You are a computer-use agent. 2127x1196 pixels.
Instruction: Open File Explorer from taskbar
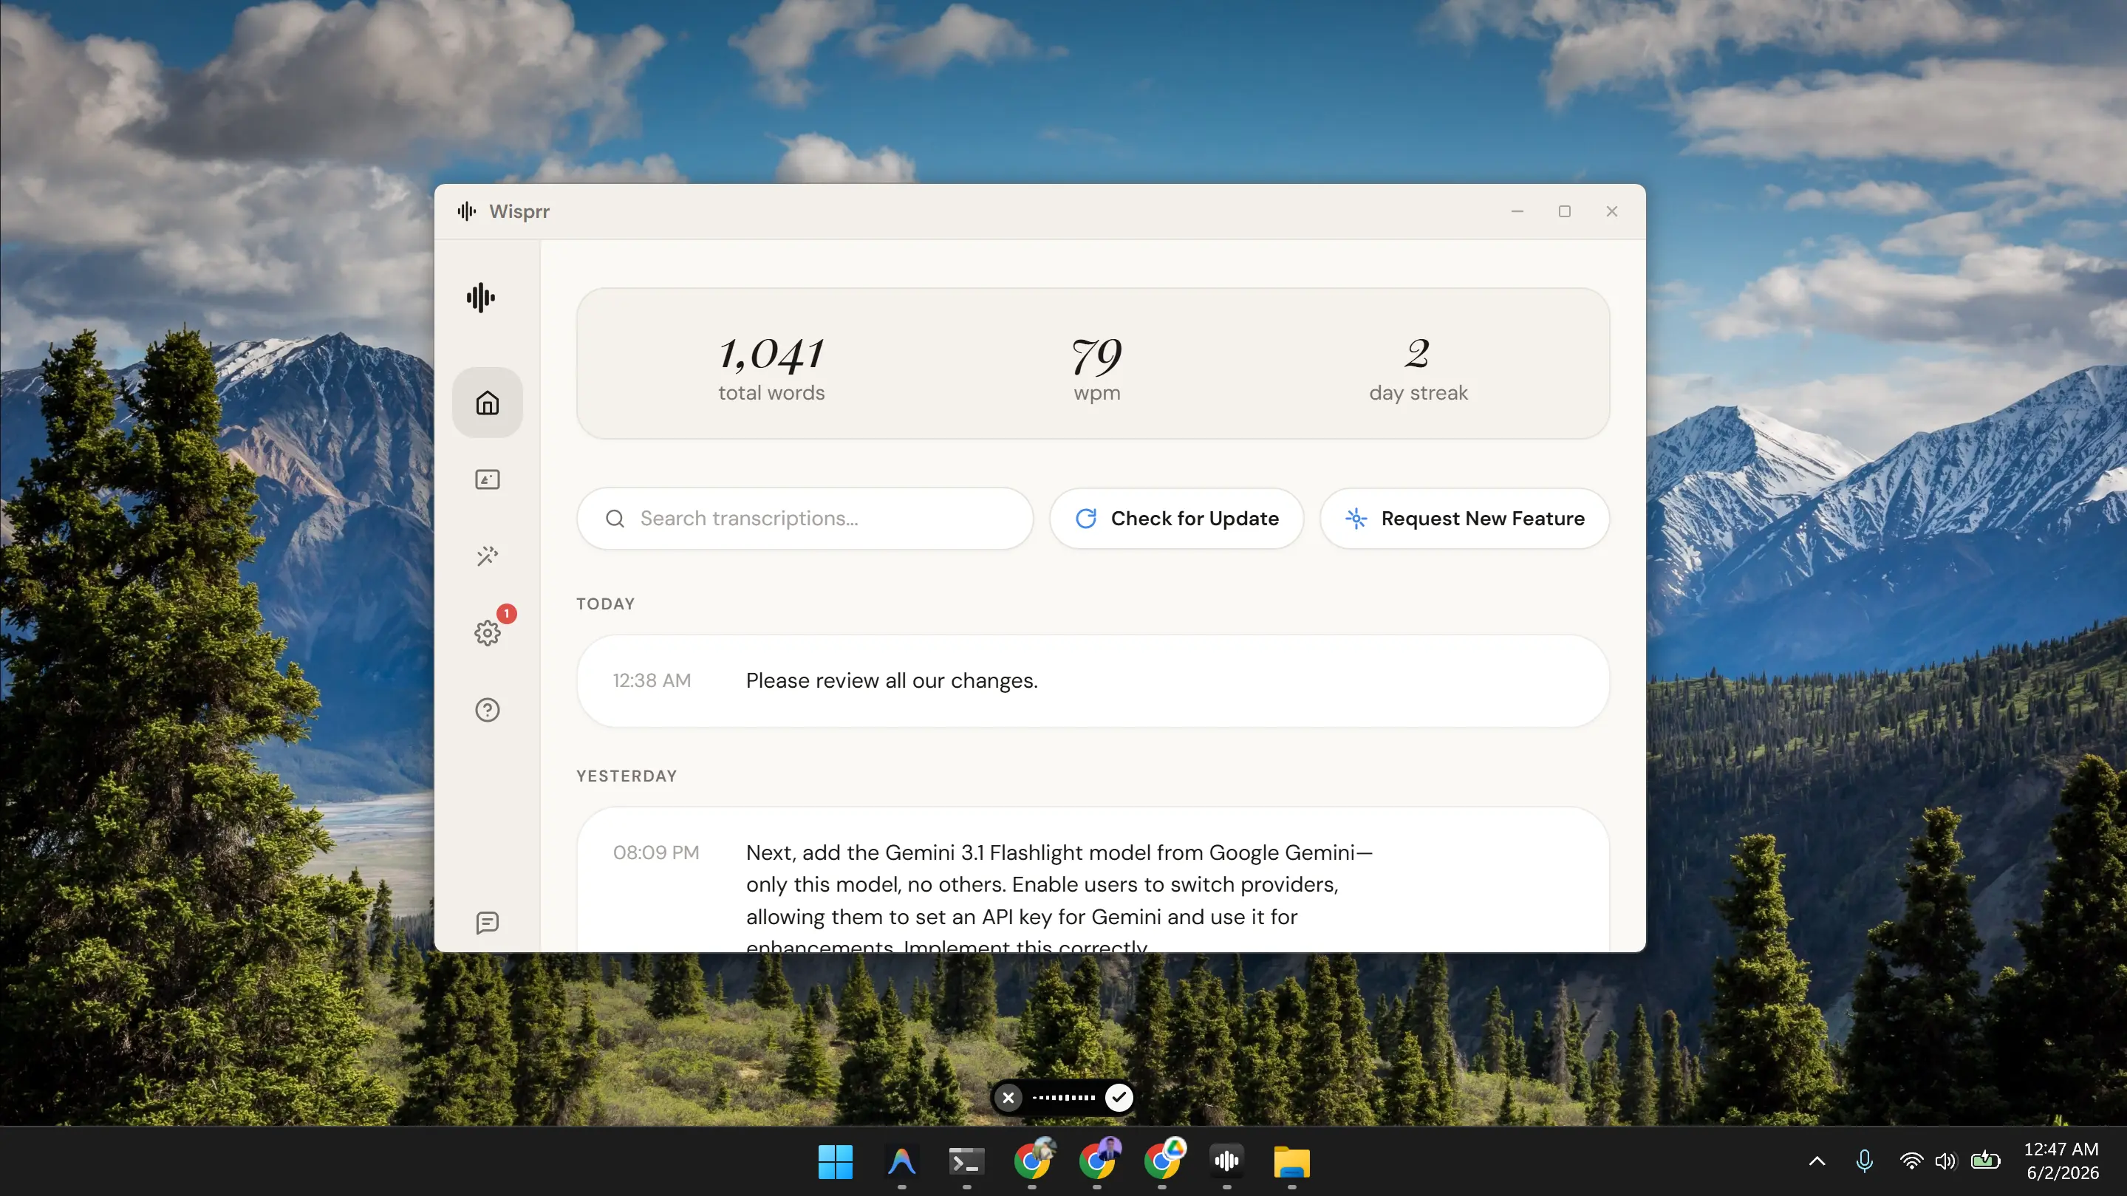tap(1292, 1162)
